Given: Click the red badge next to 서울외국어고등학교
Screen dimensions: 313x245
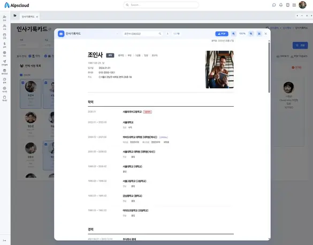Looking at the screenshot, I should pyautogui.click(x=147, y=112).
